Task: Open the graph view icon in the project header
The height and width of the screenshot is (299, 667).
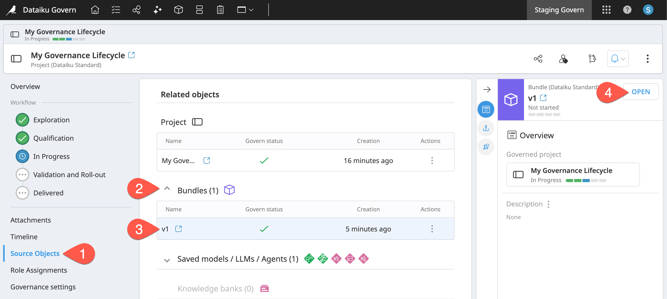Action: click(x=538, y=59)
